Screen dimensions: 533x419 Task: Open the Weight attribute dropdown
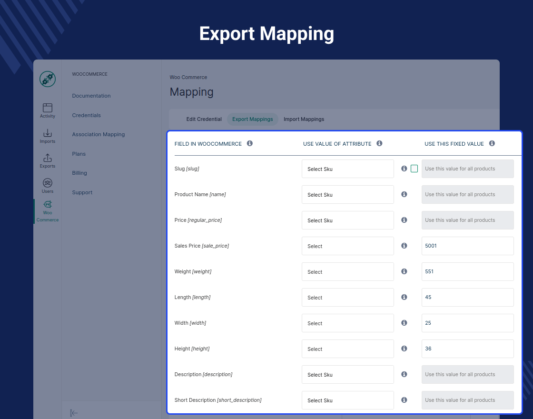pos(348,272)
